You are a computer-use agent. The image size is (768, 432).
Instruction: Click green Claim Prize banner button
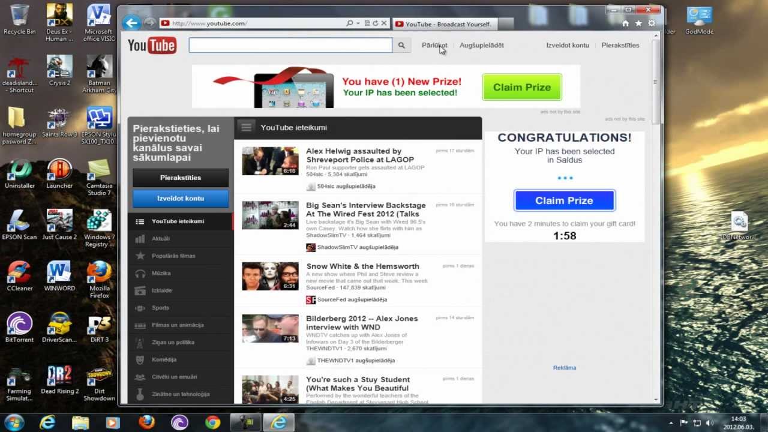coord(522,87)
